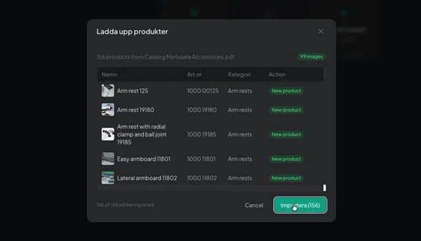Viewport: 421px width, 241px height.
Task: Click the Action column header
Action: click(277, 74)
